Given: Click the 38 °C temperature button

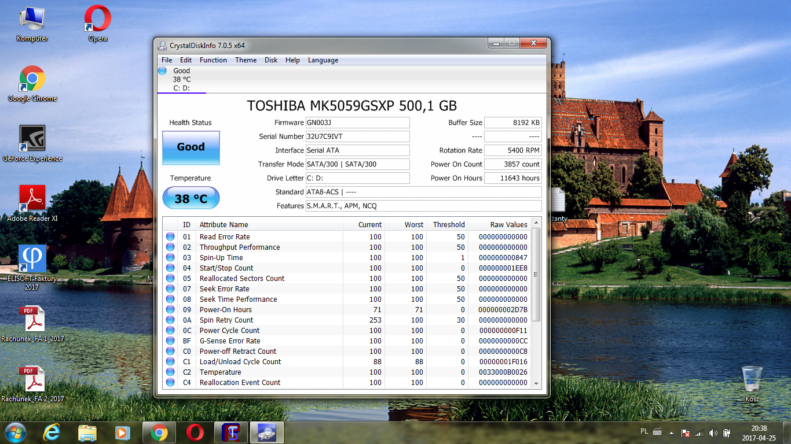Looking at the screenshot, I should pos(191,198).
